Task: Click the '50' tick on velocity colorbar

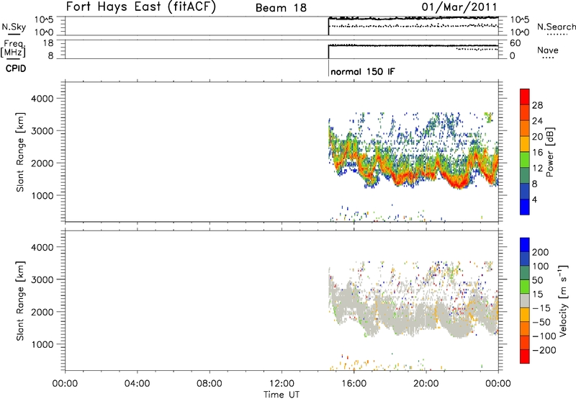Action: (537, 280)
